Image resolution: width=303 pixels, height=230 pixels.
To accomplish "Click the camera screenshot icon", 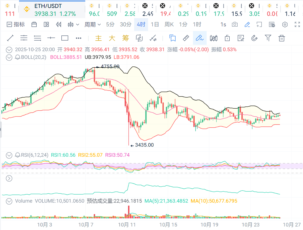I will (x=235, y=25).
